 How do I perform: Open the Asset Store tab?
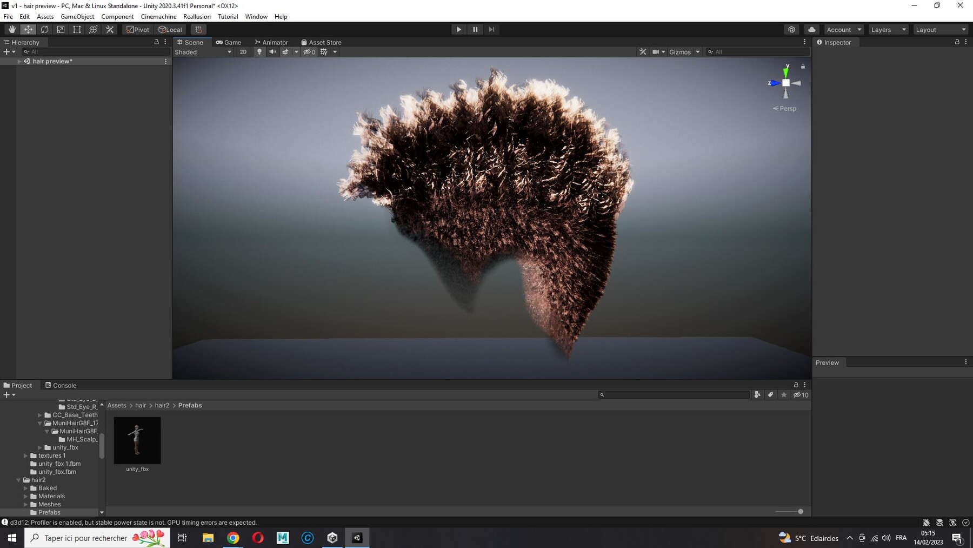[321, 42]
